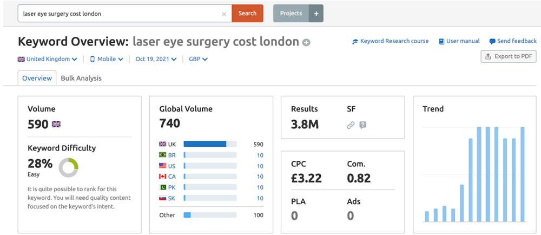Click into the keyword search input field
Image resolution: width=541 pixels, height=235 pixels.
119,14
